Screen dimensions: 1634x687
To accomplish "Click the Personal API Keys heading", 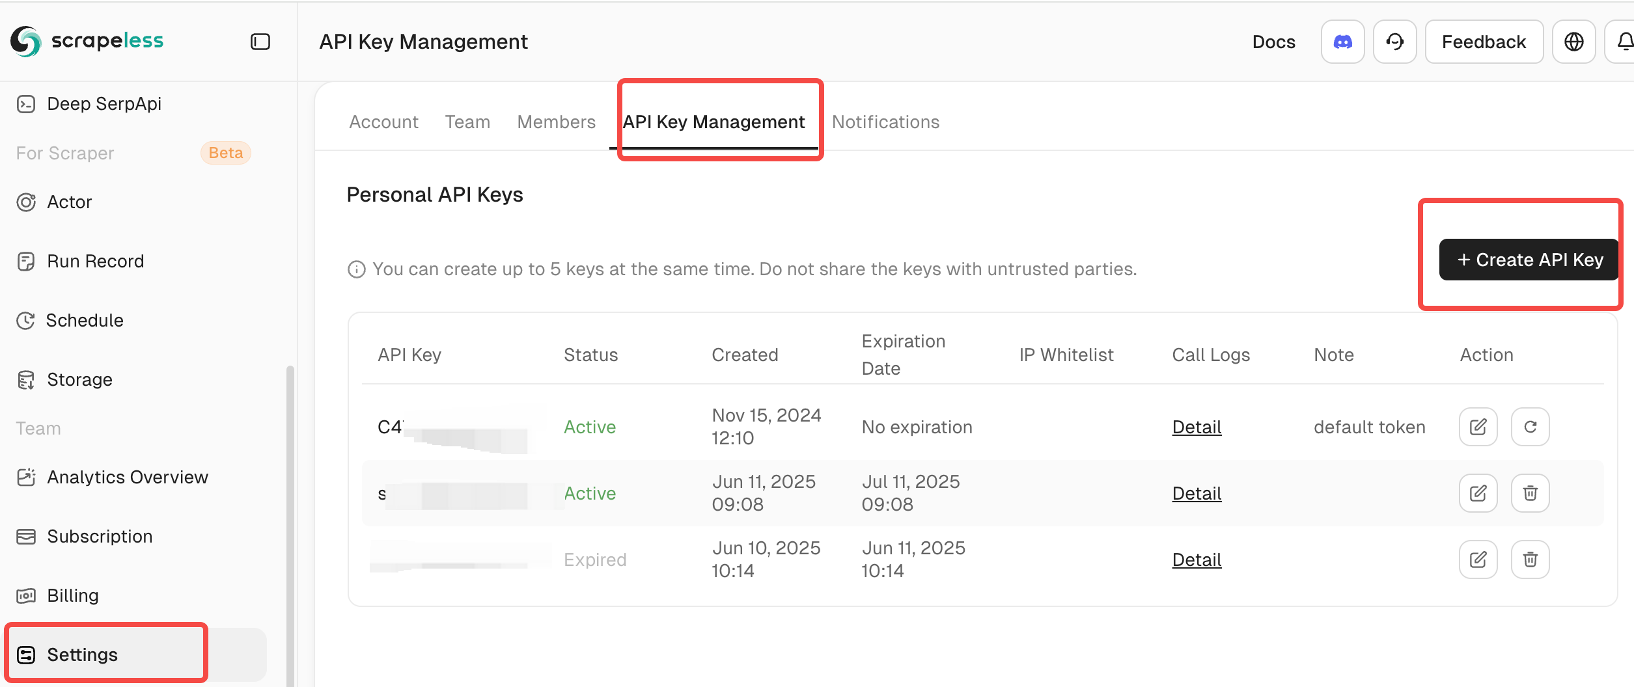I will pos(435,195).
